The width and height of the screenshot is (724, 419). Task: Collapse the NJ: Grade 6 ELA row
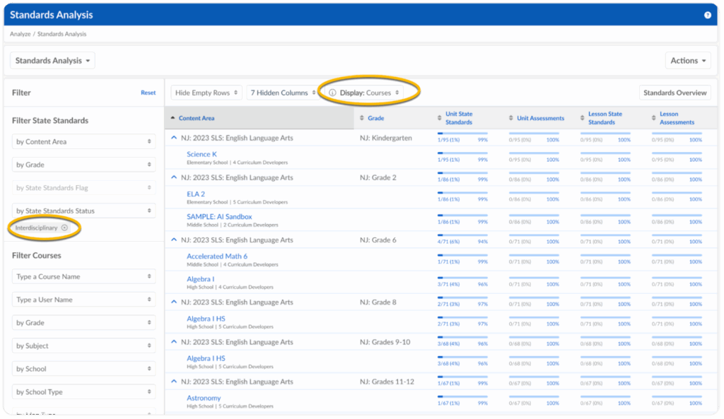pos(174,240)
